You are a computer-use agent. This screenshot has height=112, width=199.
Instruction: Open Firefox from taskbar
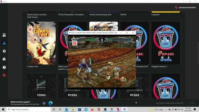point(92,109)
